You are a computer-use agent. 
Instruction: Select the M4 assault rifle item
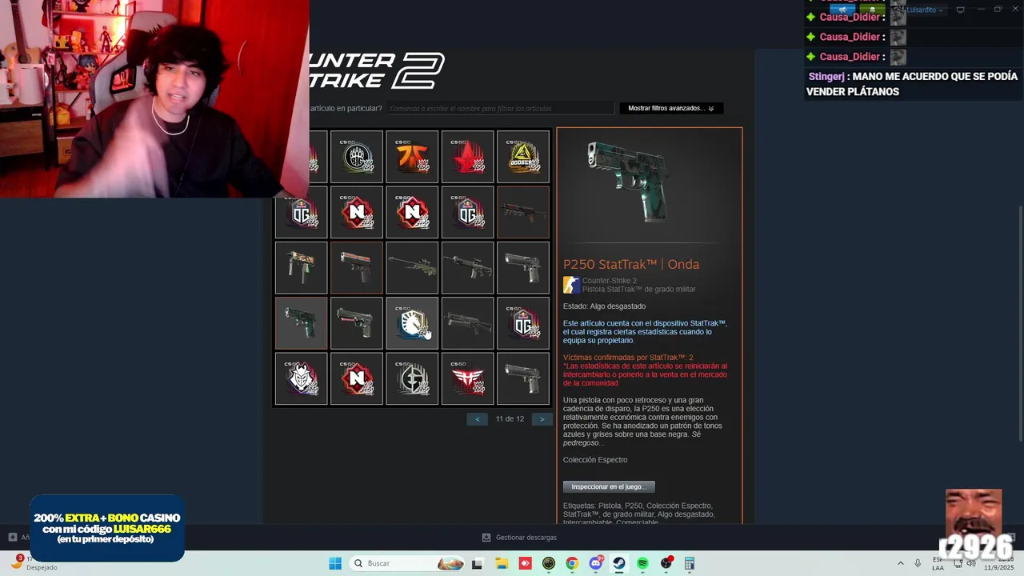[467, 267]
